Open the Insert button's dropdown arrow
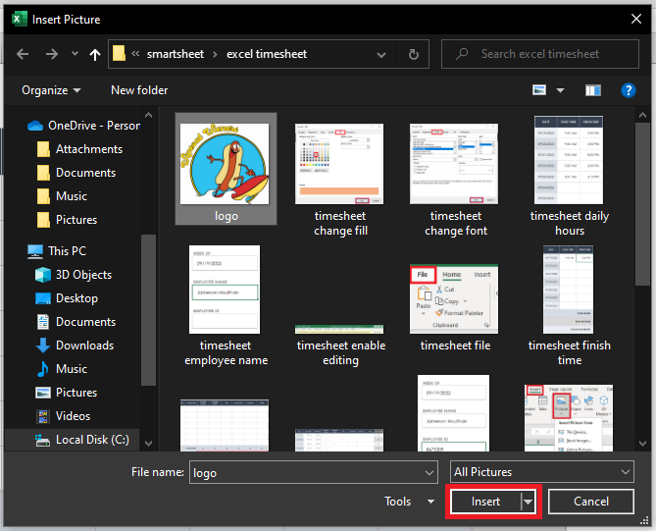Screen dimensions: 656x531 click(530, 502)
